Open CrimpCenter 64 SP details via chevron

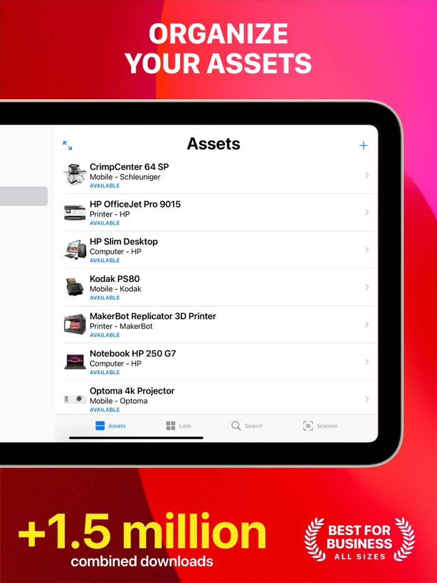coord(366,175)
